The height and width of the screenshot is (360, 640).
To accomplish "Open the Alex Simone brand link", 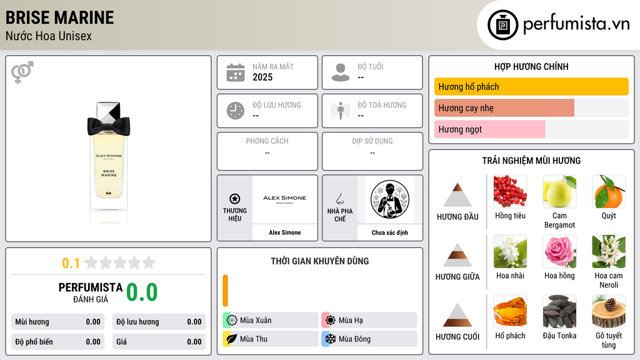I will (x=285, y=232).
